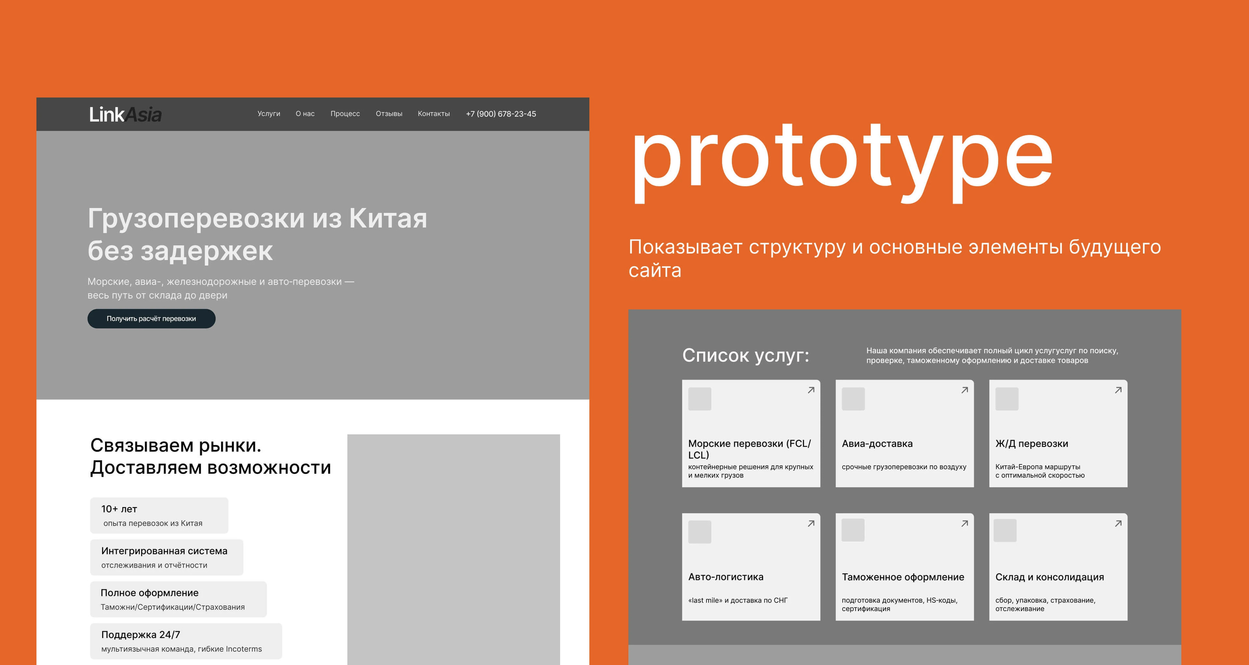Viewport: 1249px width, 665px height.
Task: Open arrow icon on Авиа-доставка card
Action: (x=964, y=390)
